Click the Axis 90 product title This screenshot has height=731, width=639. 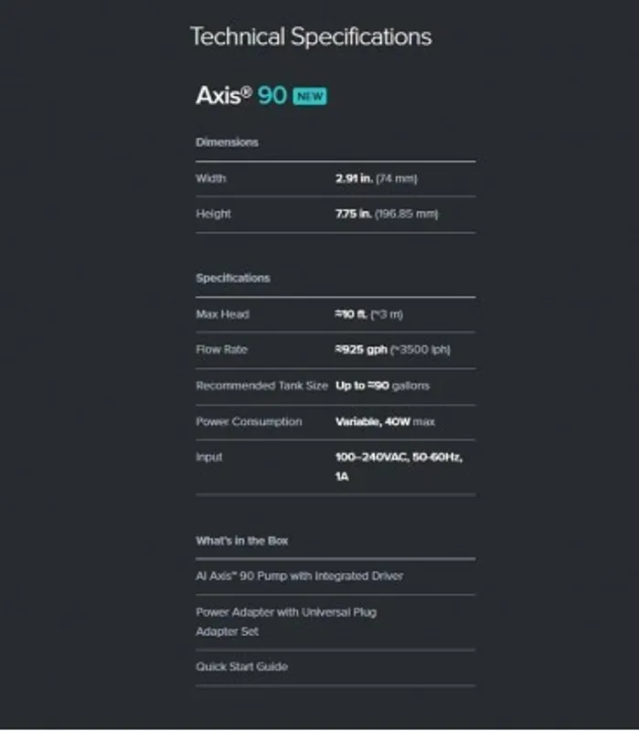pos(241,95)
